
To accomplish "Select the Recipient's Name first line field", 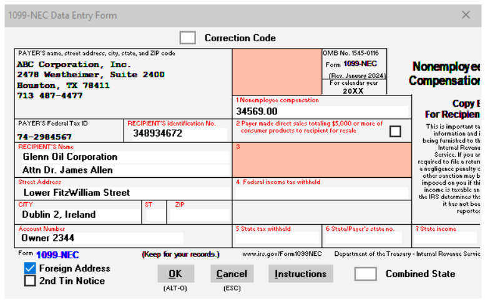I will point(124,157).
